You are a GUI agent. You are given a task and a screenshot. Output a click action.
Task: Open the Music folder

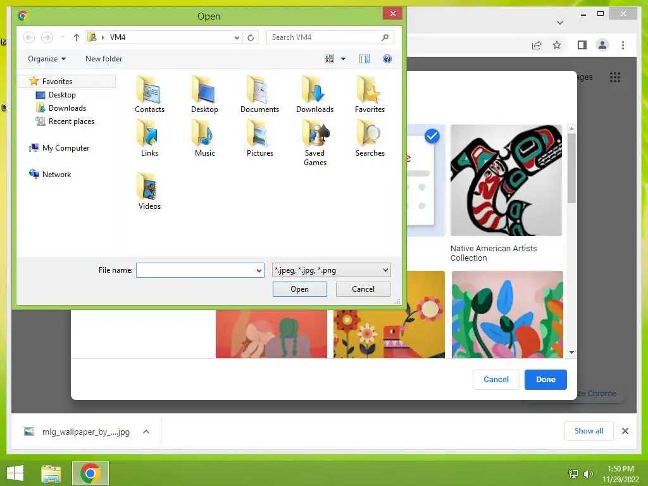click(204, 138)
